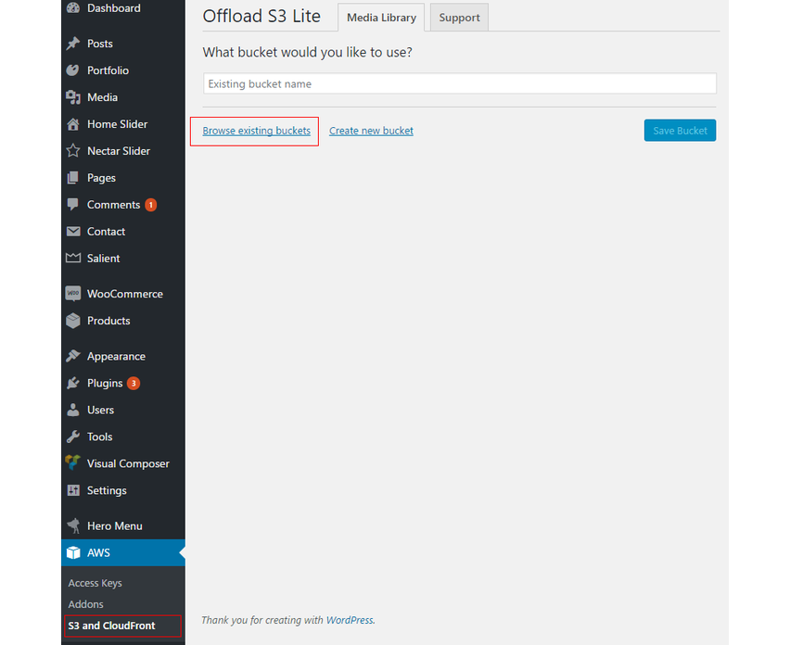Click the Portfolio sidebar icon

click(73, 70)
